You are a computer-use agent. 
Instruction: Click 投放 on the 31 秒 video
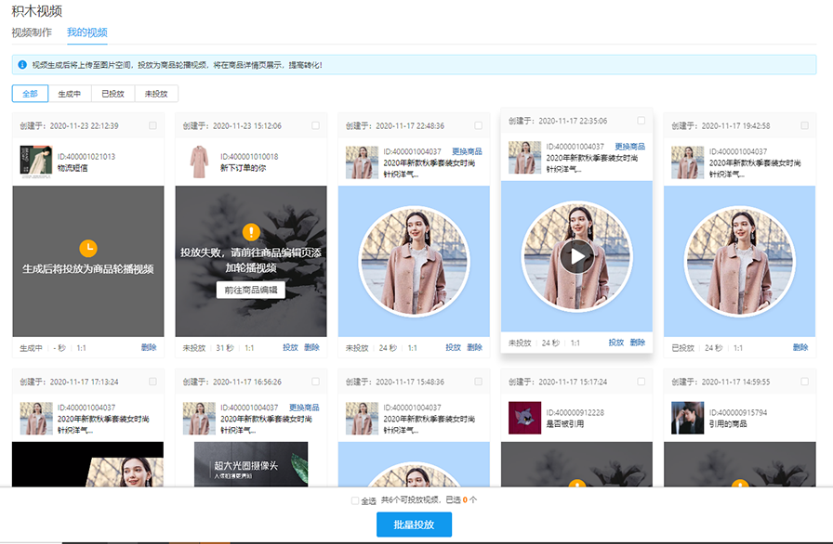pyautogui.click(x=291, y=347)
